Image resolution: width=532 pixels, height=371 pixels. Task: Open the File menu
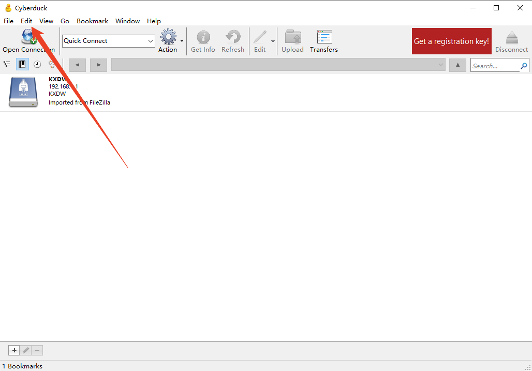(x=8, y=21)
